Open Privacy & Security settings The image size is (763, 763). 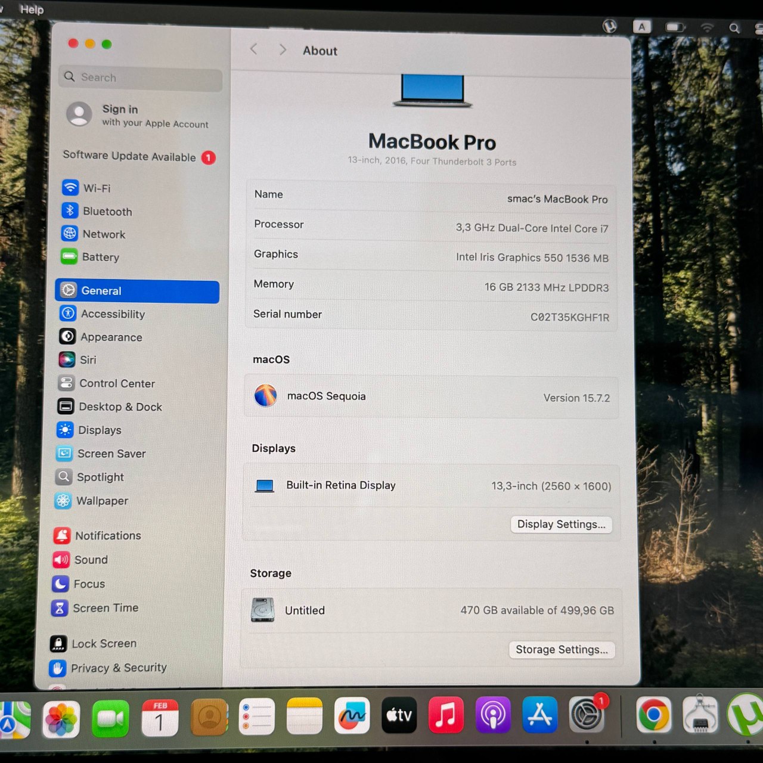click(119, 668)
